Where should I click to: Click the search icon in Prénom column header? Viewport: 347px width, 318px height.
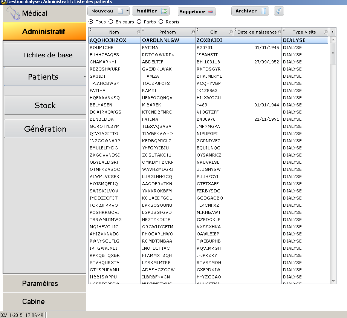(x=193, y=32)
